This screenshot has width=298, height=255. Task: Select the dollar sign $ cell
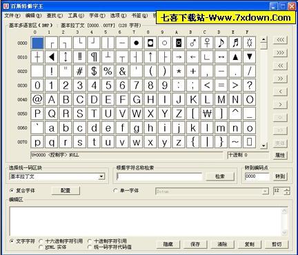coord(94,71)
